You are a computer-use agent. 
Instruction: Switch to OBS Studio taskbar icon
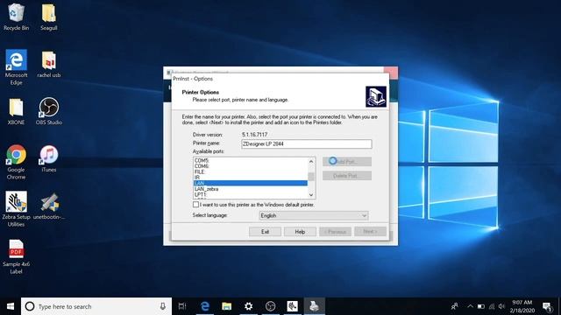[271, 306]
